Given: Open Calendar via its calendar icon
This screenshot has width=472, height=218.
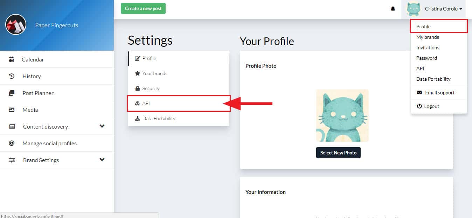Looking at the screenshot, I should pos(11,59).
